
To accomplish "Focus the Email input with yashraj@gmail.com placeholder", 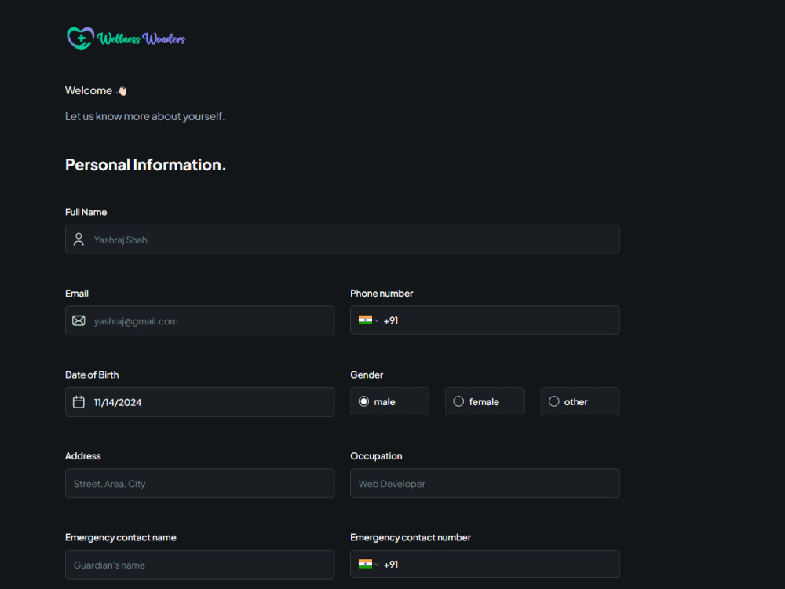I will pyautogui.click(x=199, y=320).
